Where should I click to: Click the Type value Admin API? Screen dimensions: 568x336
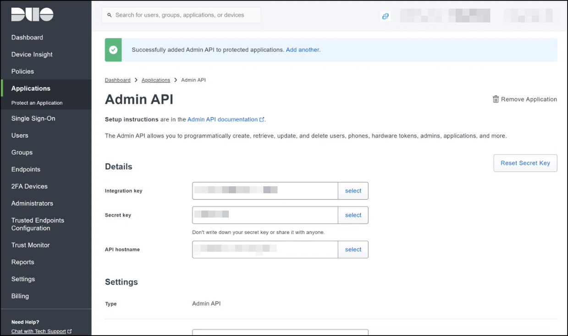tap(206, 303)
